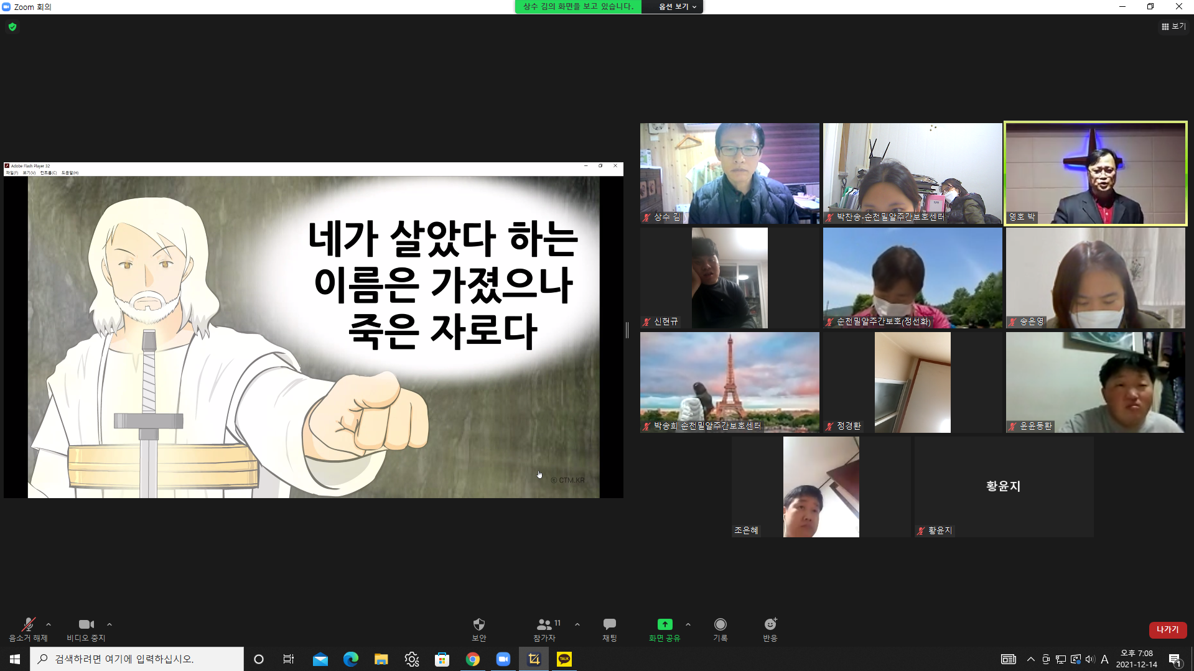Open Settings gear on taskbar
This screenshot has height=671, width=1194.
point(412,659)
